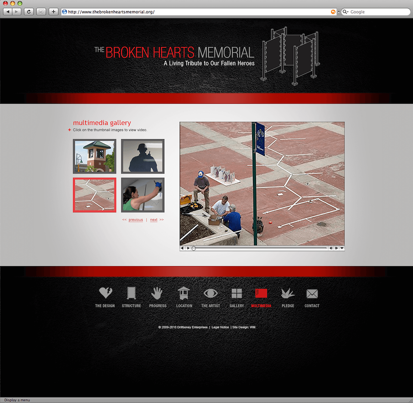Screen dimensions: 413x403
Task: Open the Google search engine dropdown
Action: [x=345, y=12]
